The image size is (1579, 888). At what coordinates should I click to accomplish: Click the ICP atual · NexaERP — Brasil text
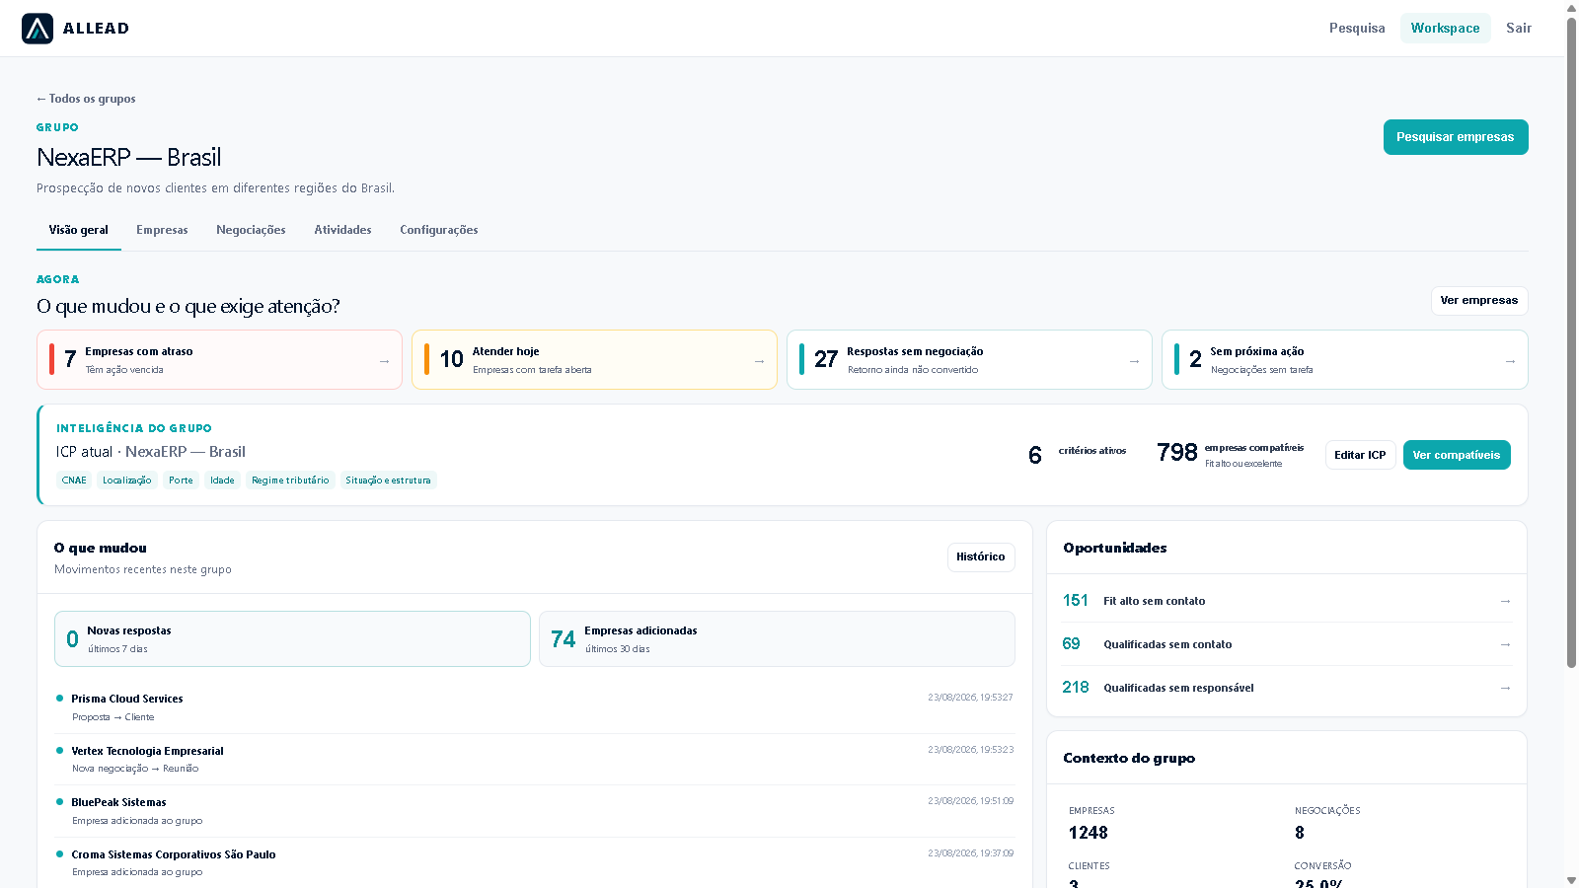pyautogui.click(x=151, y=452)
